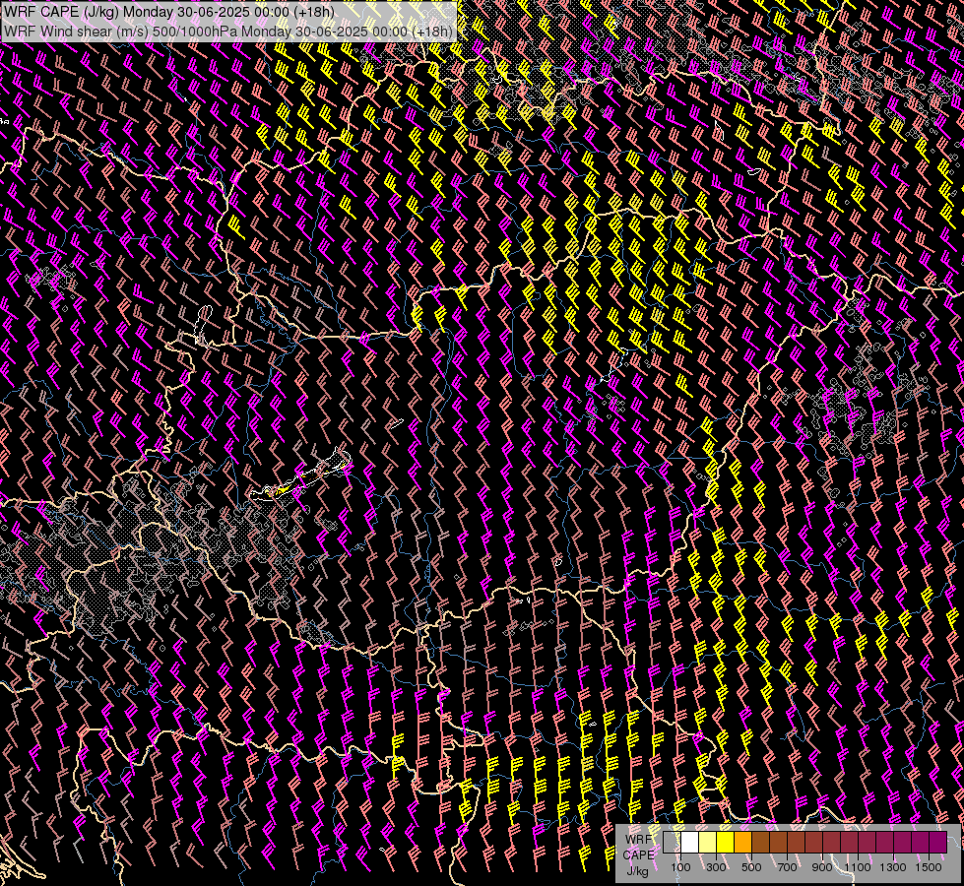Click the 'CAPE' label in legend
Viewport: 964px width, 886px height.
[639, 855]
